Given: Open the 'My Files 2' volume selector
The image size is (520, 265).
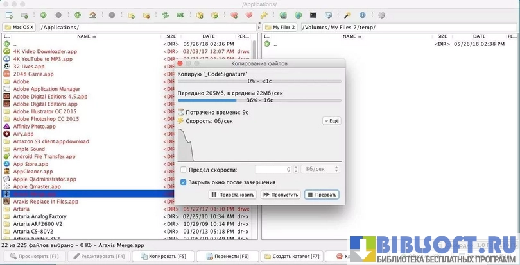Looking at the screenshot, I should click(280, 28).
